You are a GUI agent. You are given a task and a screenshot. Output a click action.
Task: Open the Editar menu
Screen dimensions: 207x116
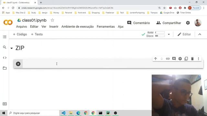click(x=34, y=26)
